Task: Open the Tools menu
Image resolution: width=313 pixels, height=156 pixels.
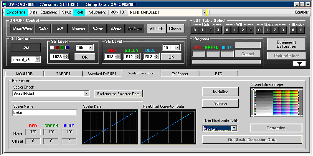Action: (x=79, y=12)
